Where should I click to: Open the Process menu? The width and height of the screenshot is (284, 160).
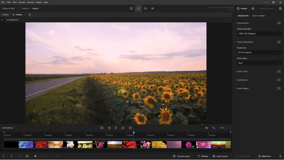coord(22,2)
